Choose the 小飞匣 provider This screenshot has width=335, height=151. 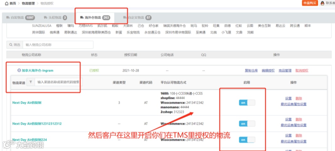coord(226,32)
